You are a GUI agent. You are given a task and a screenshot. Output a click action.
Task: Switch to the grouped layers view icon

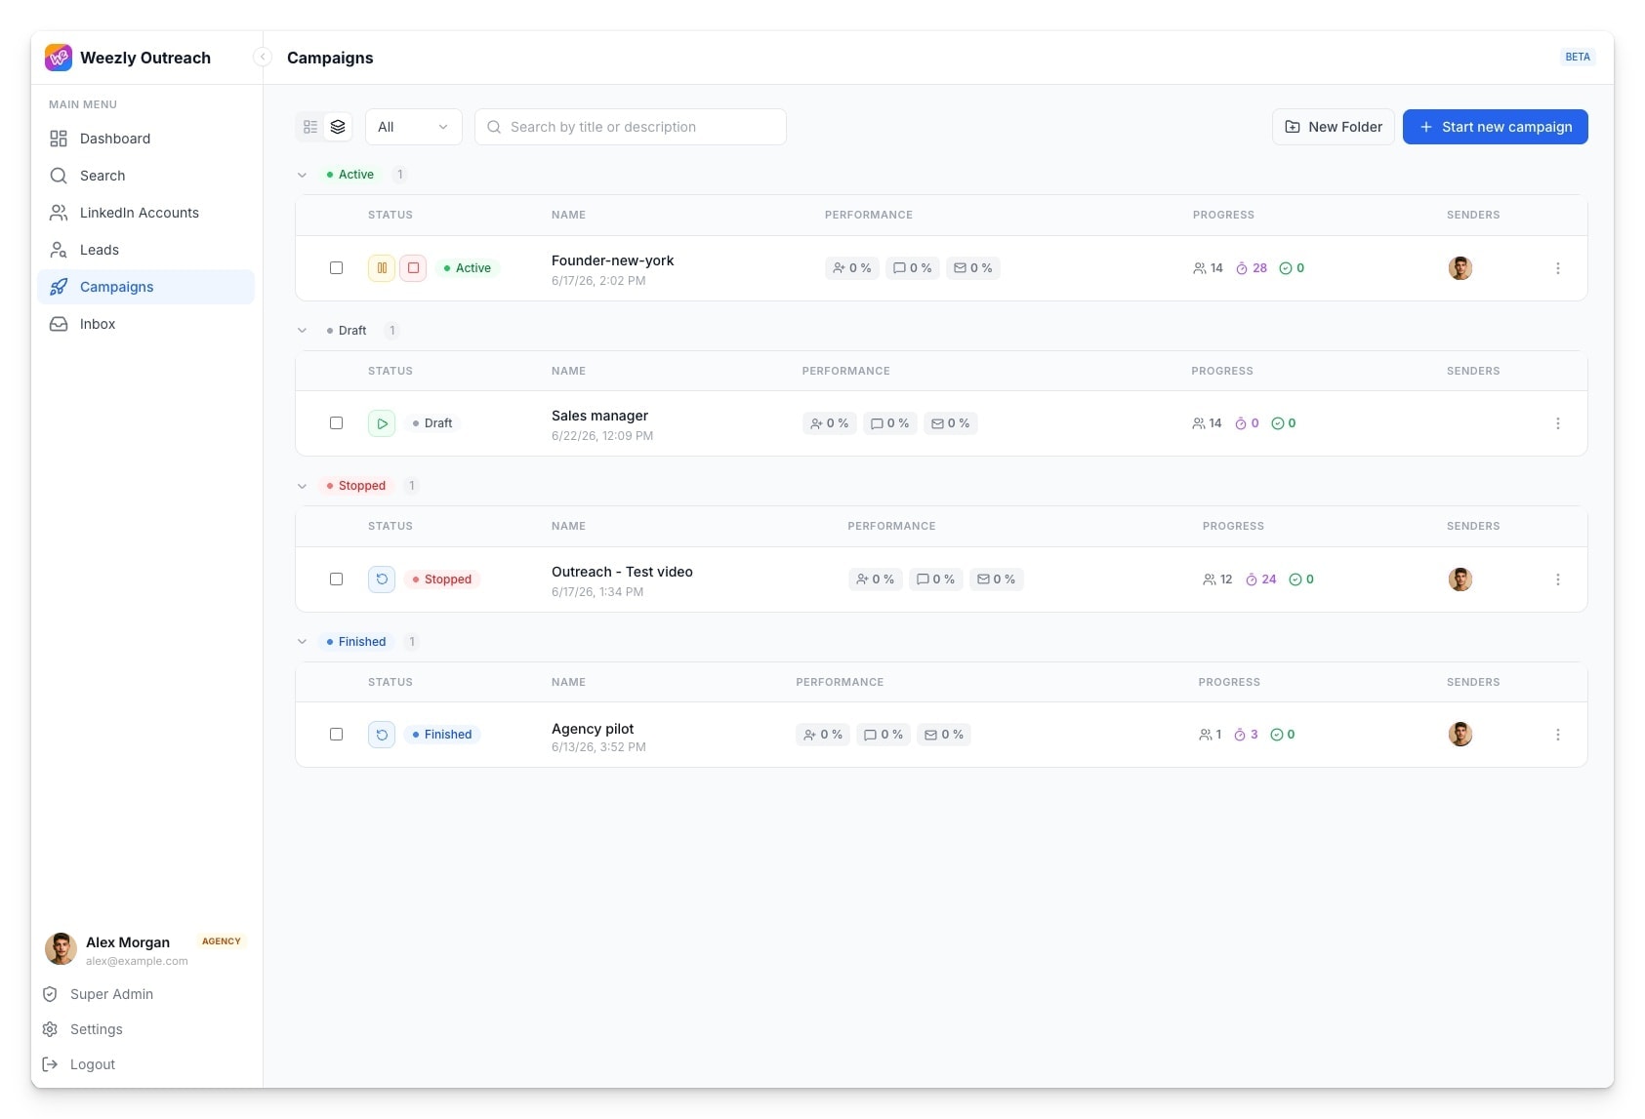338,127
